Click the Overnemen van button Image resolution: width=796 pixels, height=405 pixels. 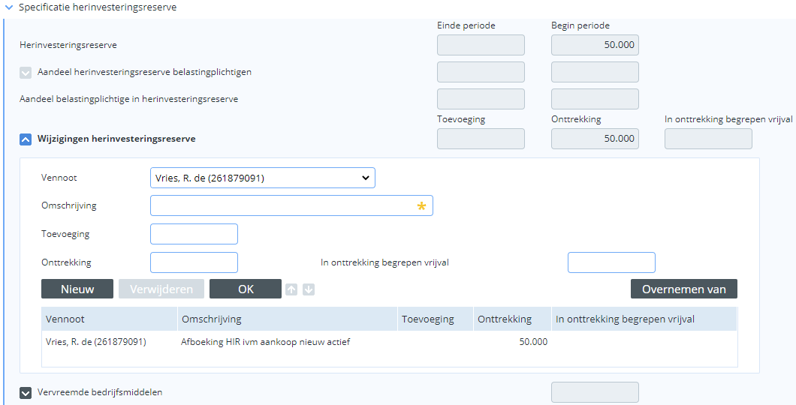point(684,289)
